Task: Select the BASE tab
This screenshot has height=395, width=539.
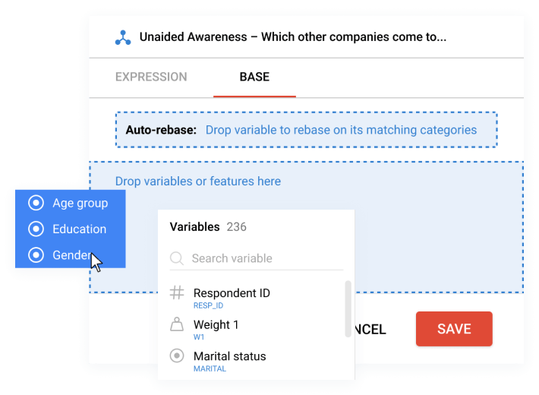Action: 254,77
